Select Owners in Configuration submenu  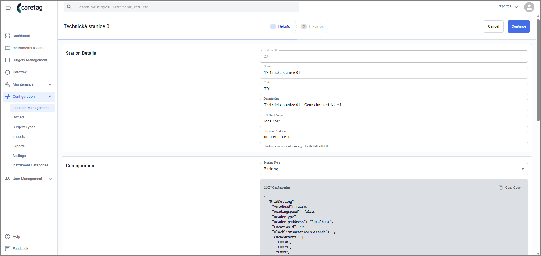[x=19, y=117]
